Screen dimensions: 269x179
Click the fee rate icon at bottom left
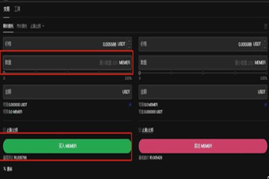(x=5, y=169)
